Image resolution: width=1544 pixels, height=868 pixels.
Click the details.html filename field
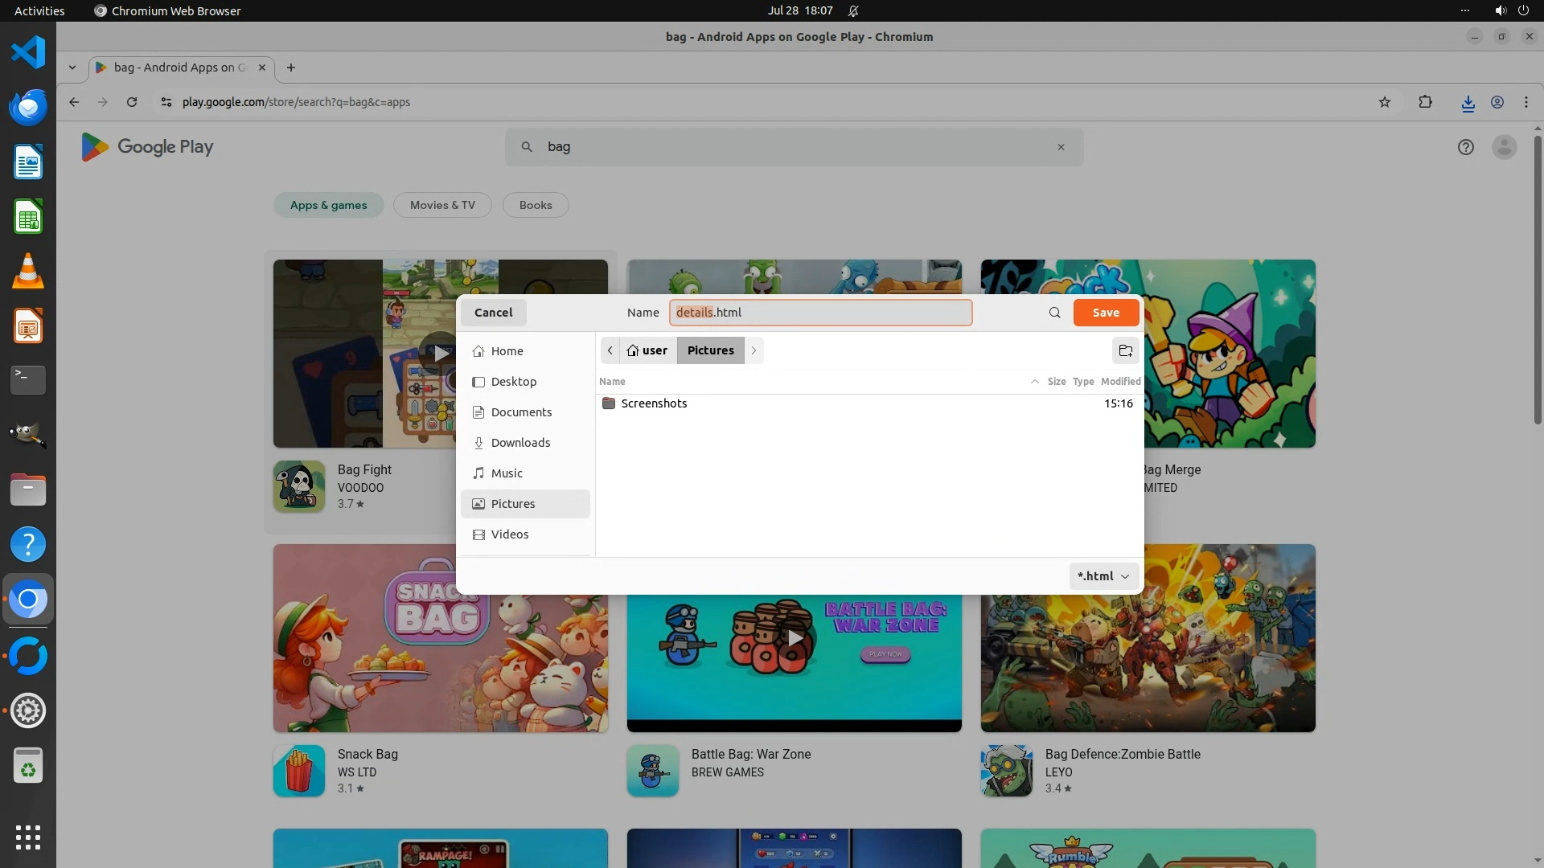pos(819,313)
